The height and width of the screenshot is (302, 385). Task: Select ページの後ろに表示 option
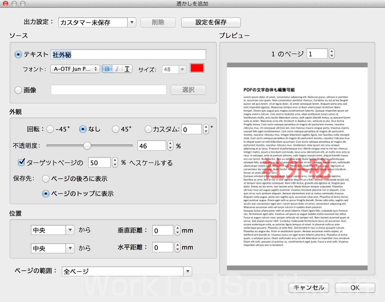(x=46, y=179)
